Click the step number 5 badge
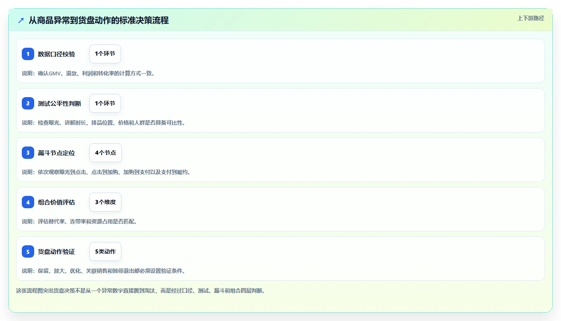Screen dimensions: 561x321 [x=28, y=251]
